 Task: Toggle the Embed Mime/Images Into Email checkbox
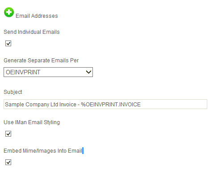click(x=8, y=162)
